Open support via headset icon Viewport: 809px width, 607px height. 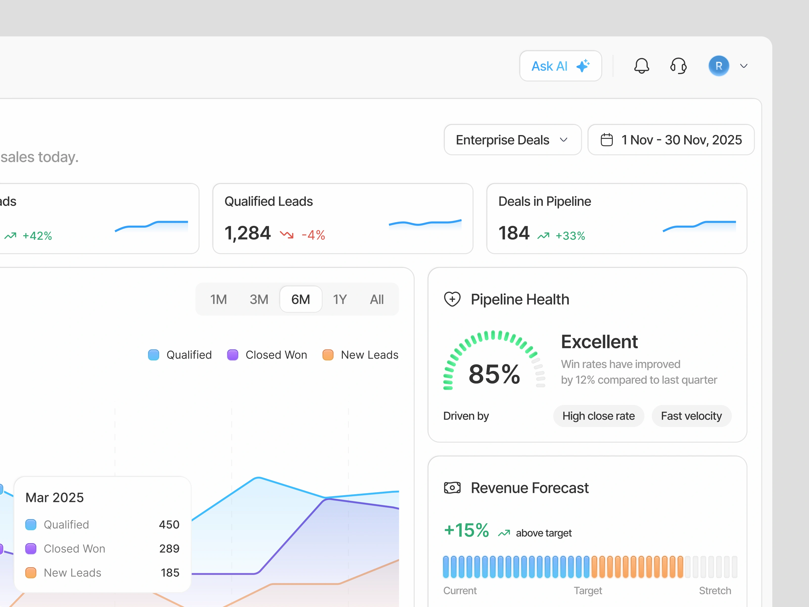click(x=679, y=66)
